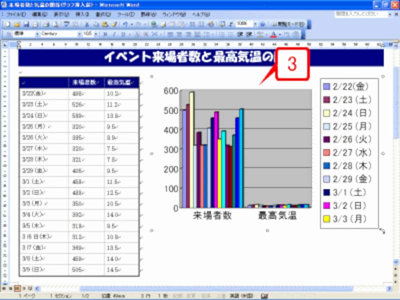Image resolution: width=400 pixels, height=300 pixels.
Task: Click the Font Color 'A' icon
Action: point(272,34)
